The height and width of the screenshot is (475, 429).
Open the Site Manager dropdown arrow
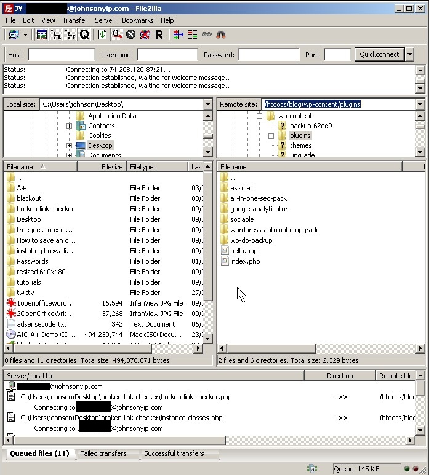tap(26, 35)
